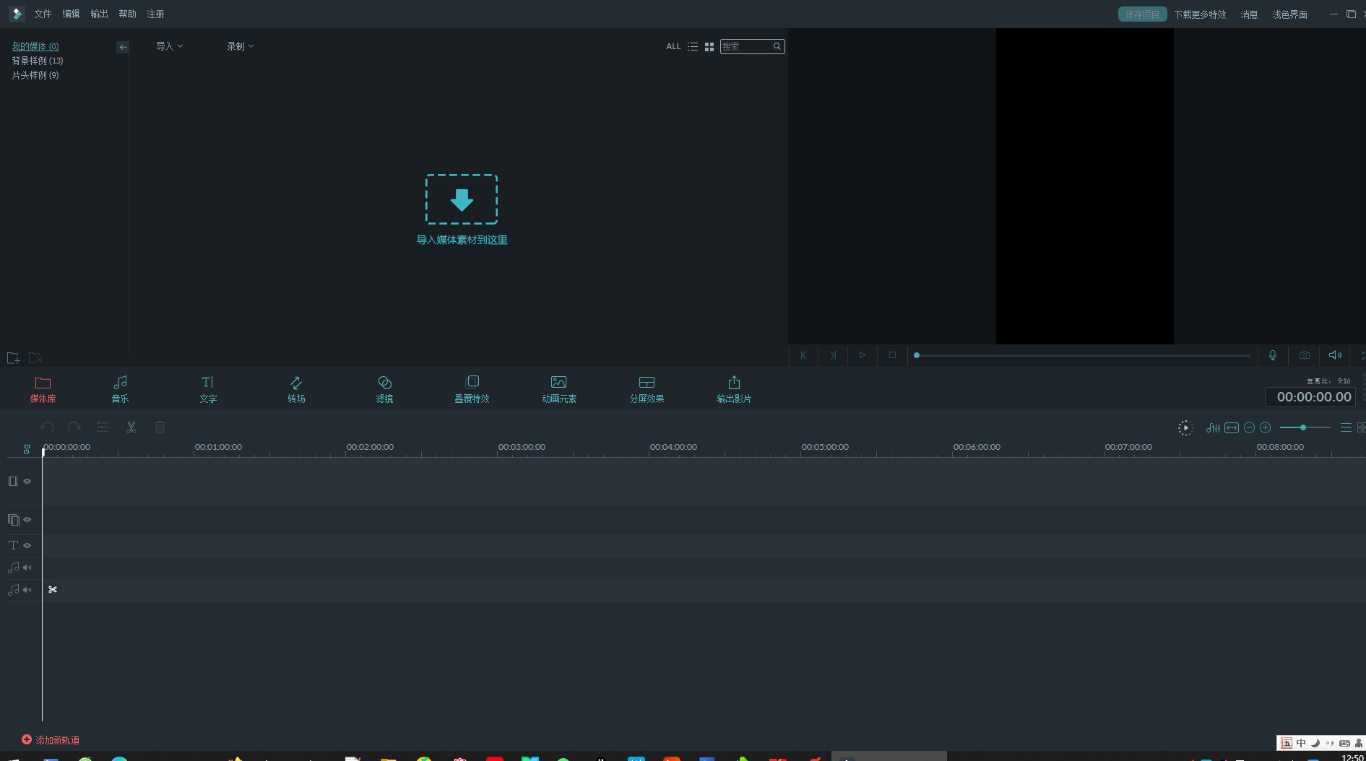The width and height of the screenshot is (1366, 761).
Task: Mute the first music track
Action: [x=27, y=568]
